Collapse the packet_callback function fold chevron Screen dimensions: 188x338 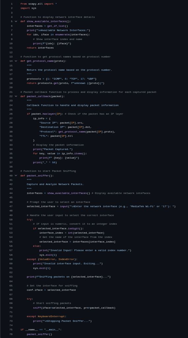tap(16, 96)
